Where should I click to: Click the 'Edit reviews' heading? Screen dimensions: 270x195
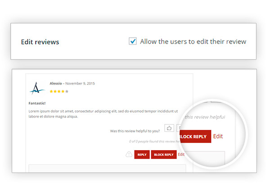pos(40,42)
